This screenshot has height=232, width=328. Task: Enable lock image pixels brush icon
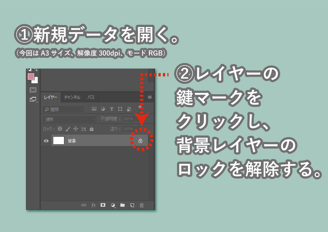[68, 129]
